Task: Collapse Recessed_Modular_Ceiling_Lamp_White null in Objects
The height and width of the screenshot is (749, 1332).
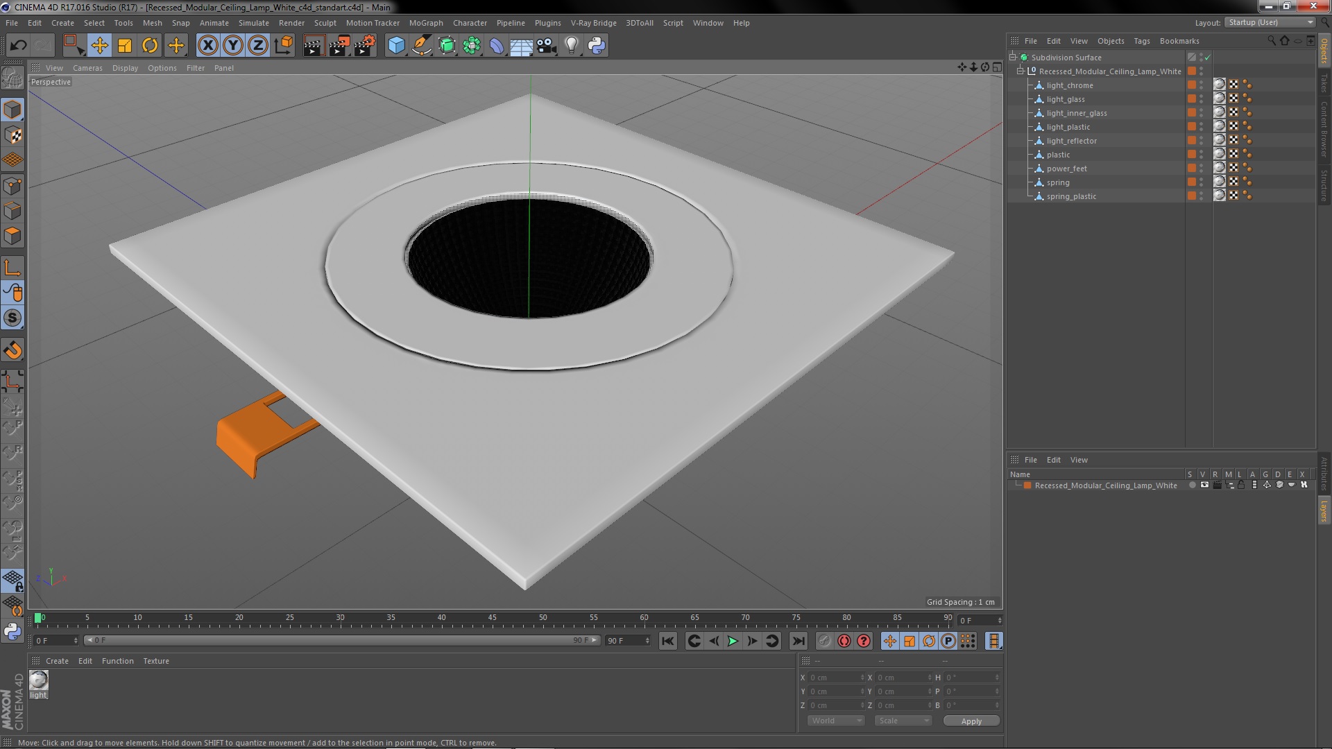Action: (x=1021, y=71)
